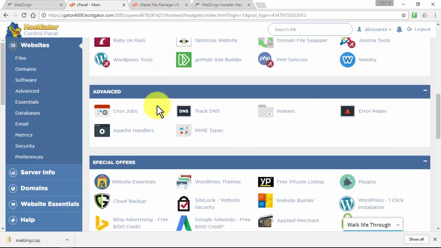Go to the browser home page button
This screenshot has width=441, height=248.
(33, 15)
